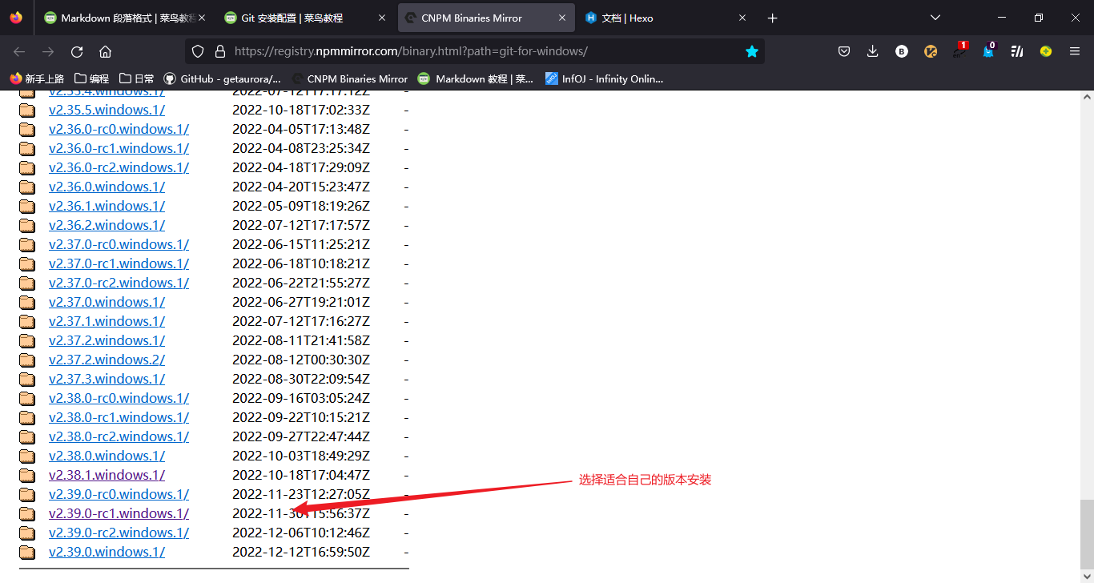This screenshot has height=583, width=1094.
Task: Open InfOJ Infinity Online bookmark
Action: pos(605,78)
